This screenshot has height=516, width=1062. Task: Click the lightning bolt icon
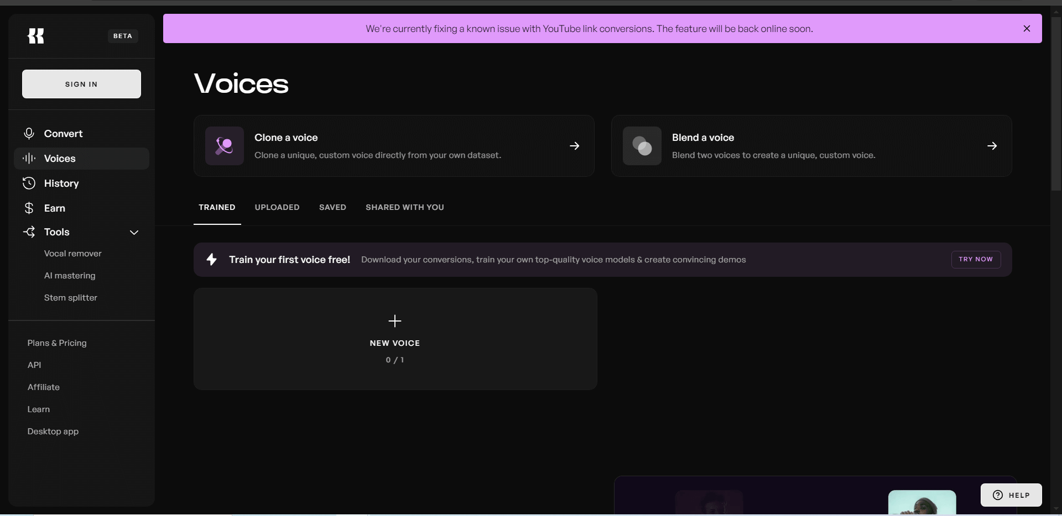pyautogui.click(x=211, y=260)
